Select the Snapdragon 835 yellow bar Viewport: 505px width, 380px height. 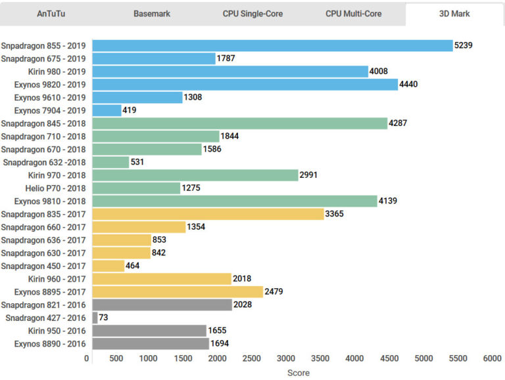pos(208,214)
